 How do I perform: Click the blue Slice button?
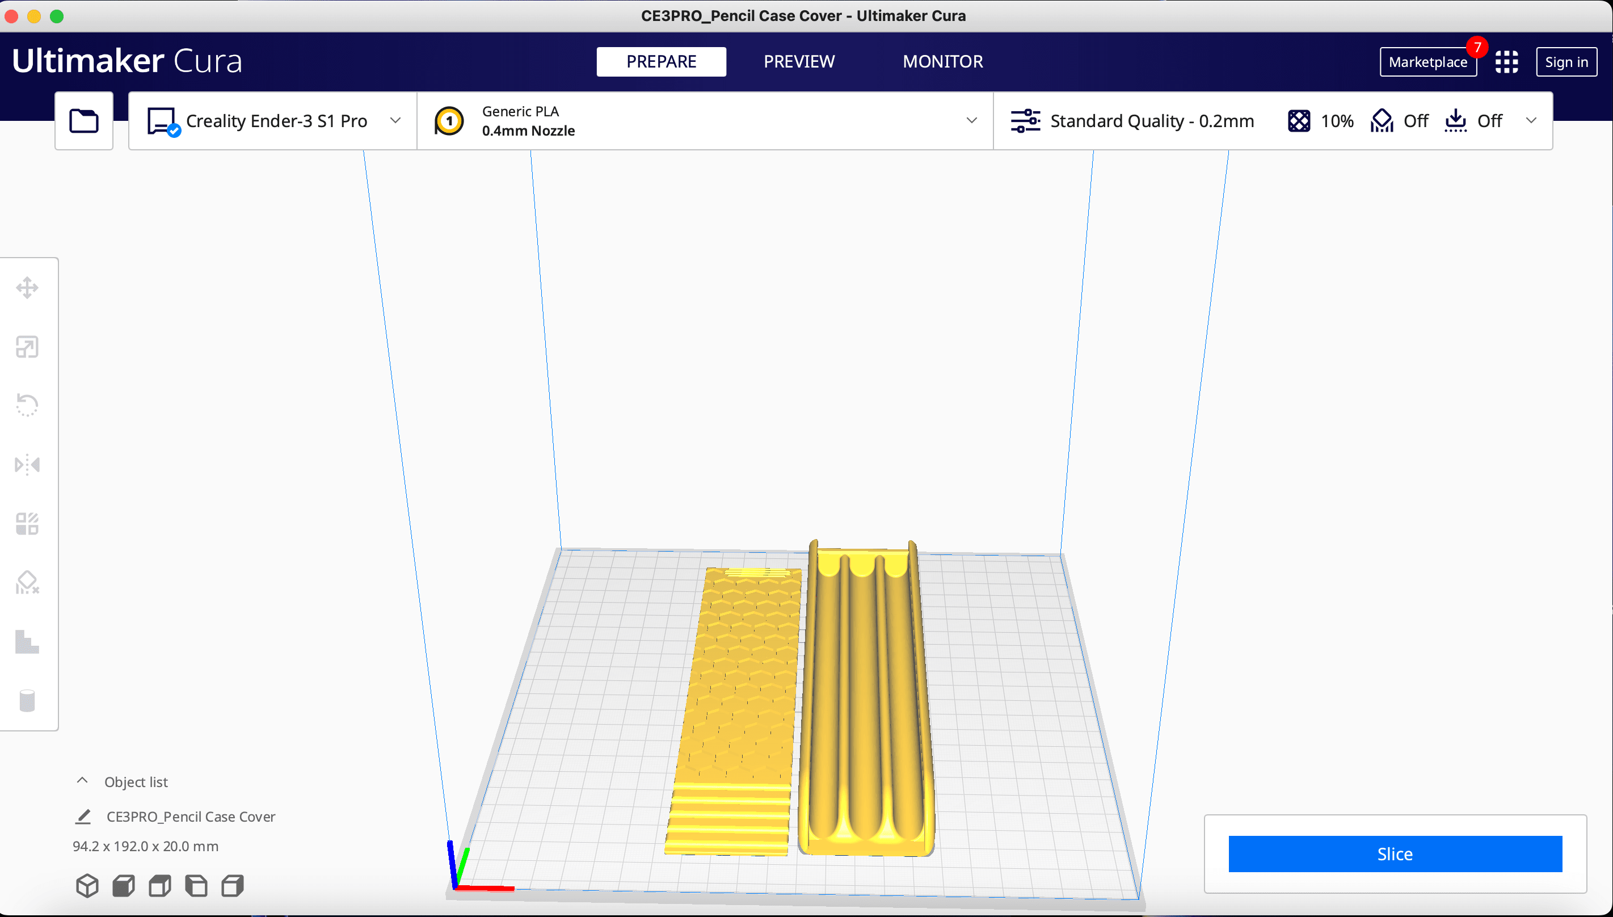[1395, 854]
